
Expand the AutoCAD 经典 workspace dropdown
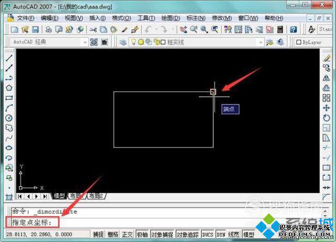click(85, 42)
